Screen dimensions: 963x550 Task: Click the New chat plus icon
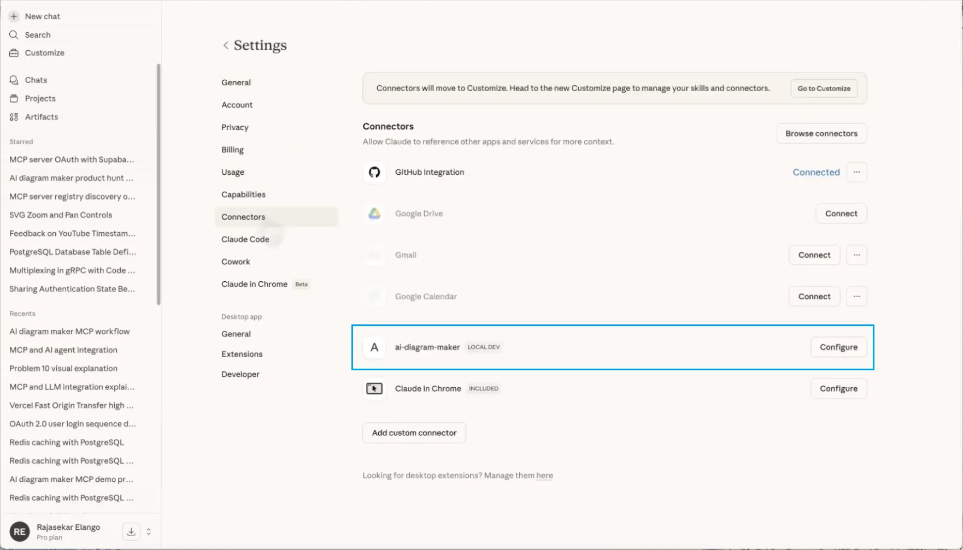(x=14, y=16)
